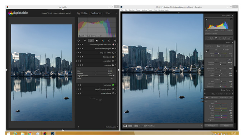The width and height of the screenshot is (244, 140).
Task: Open the Settings menu in Lightroom
Action: pos(144,10)
